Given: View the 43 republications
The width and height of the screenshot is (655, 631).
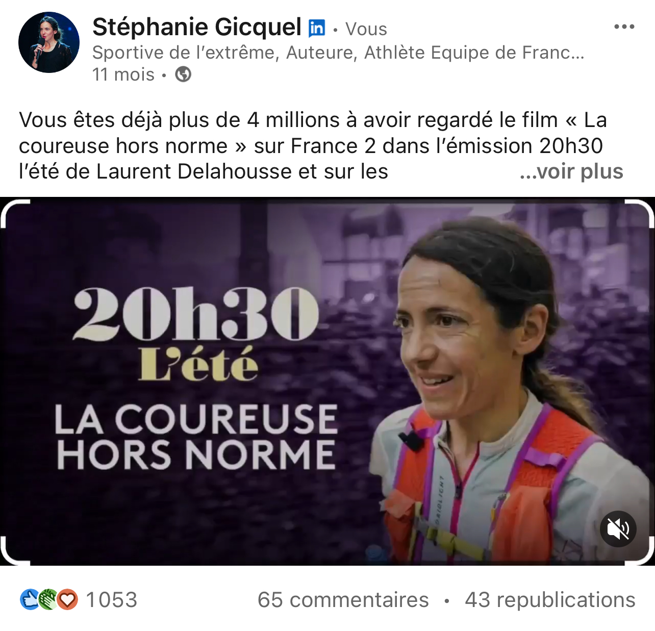Looking at the screenshot, I should click(x=550, y=600).
